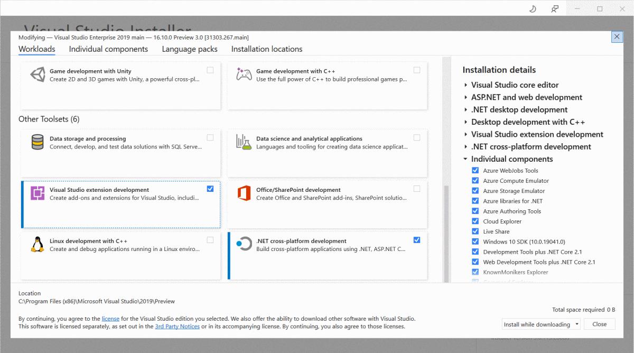Uncheck Cloud Explorer component
Viewport: 634px width, 353px height.
(475, 221)
